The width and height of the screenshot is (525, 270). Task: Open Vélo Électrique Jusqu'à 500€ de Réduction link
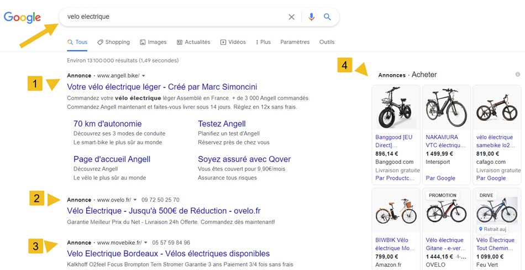pos(164,211)
